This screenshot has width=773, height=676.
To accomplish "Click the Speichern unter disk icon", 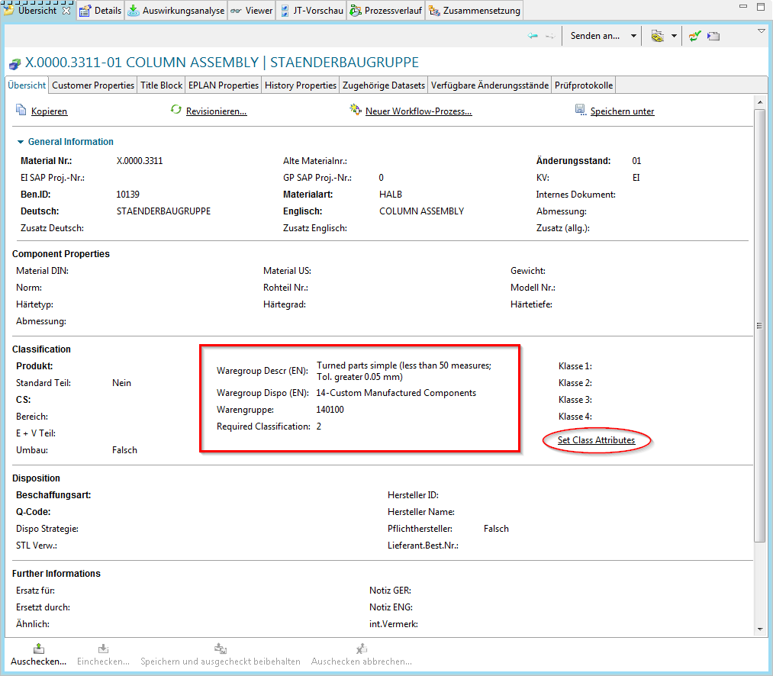I will coord(580,111).
